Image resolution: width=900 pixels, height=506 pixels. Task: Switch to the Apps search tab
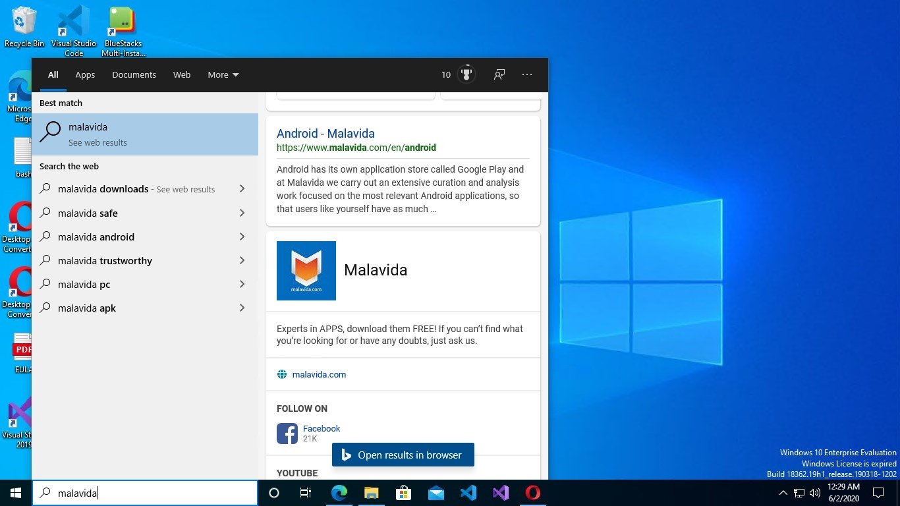click(85, 74)
